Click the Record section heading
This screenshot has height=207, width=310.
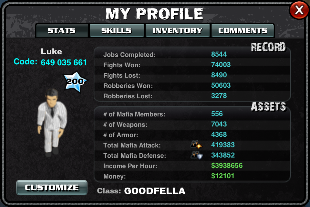point(268,47)
